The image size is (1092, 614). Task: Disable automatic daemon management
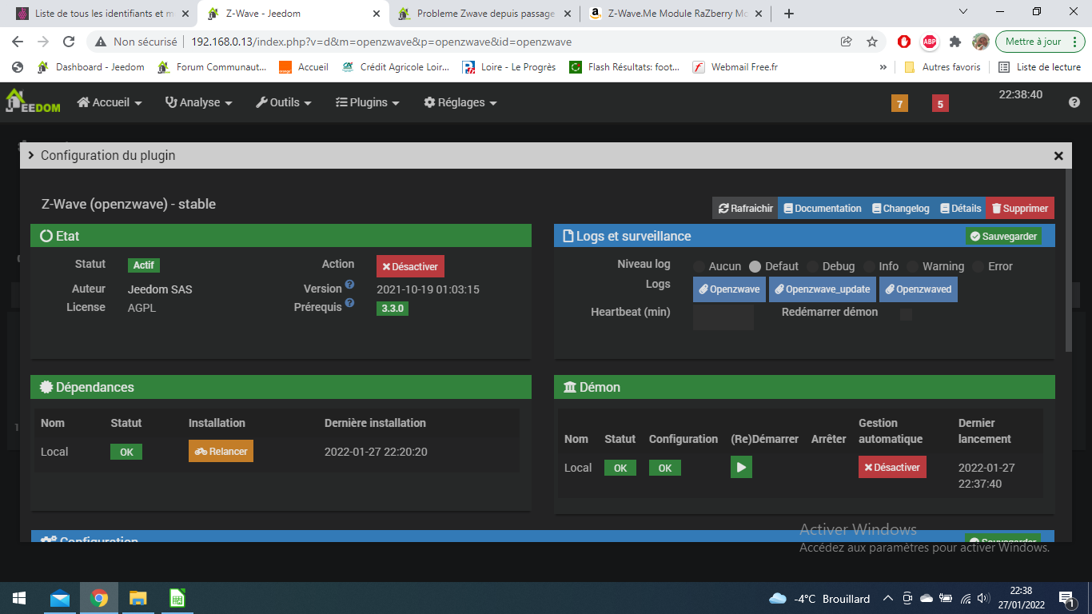[892, 467]
